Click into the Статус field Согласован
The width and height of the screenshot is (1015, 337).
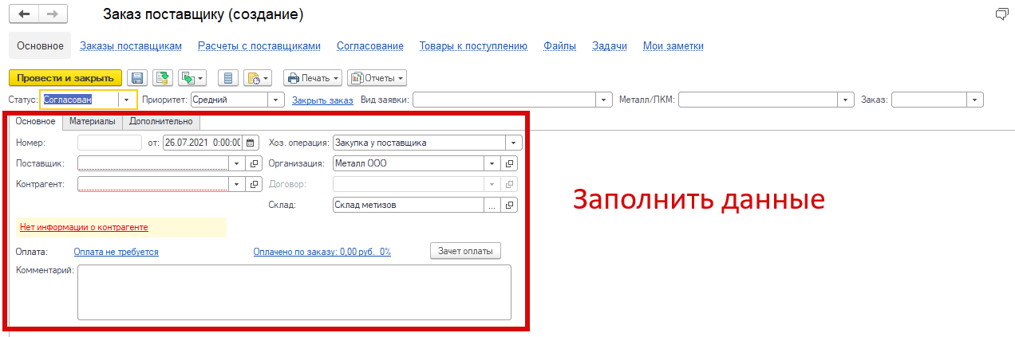pos(80,100)
